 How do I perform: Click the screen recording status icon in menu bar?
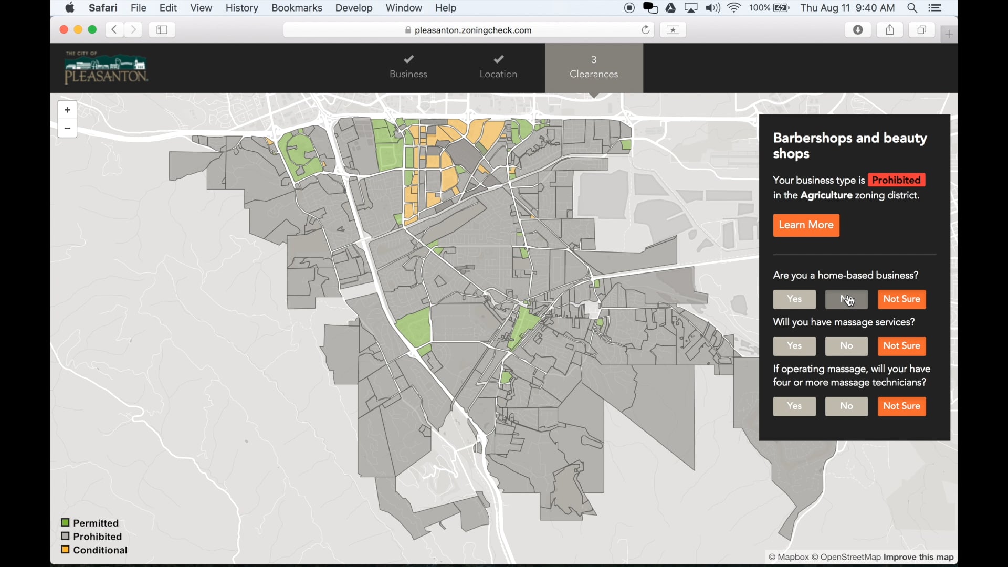pos(629,8)
